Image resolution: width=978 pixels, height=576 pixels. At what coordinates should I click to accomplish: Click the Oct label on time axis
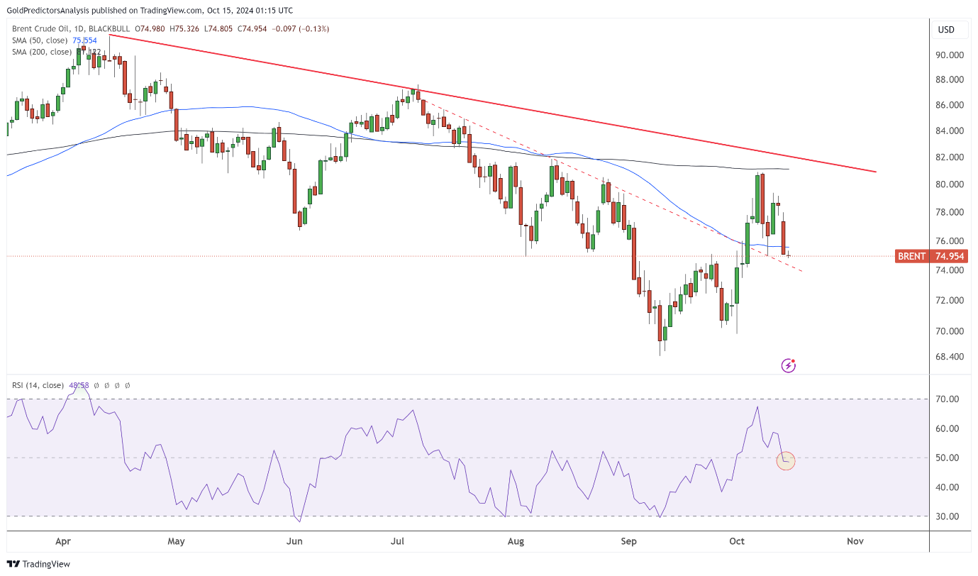(737, 541)
